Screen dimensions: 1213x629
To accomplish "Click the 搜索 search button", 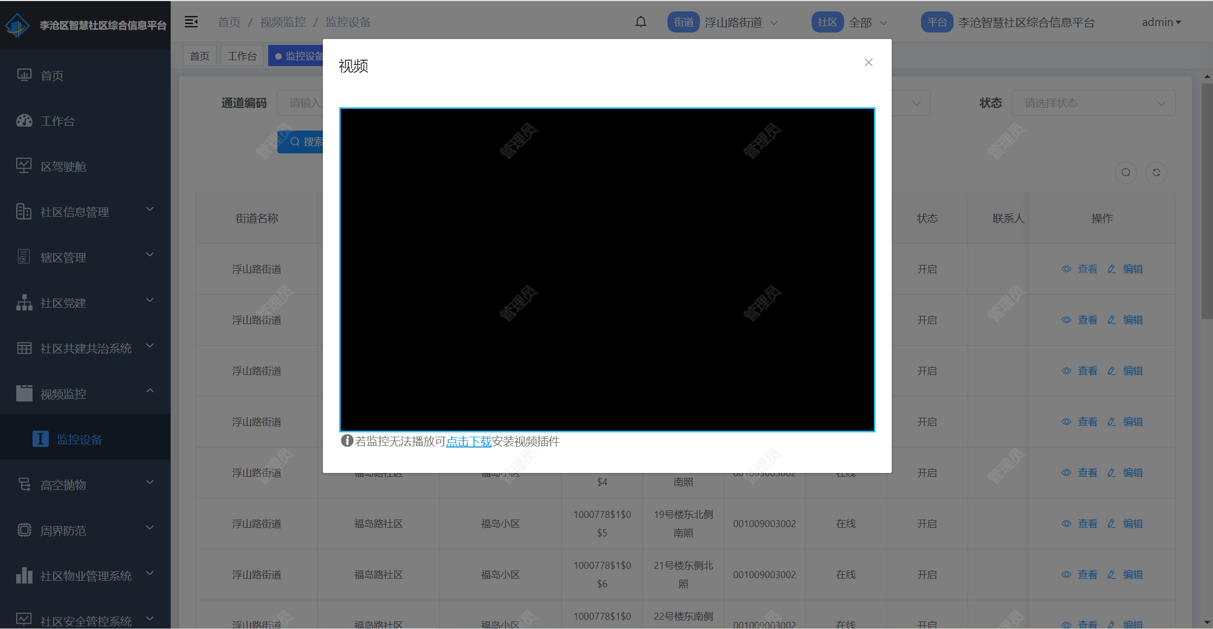I will 301,142.
